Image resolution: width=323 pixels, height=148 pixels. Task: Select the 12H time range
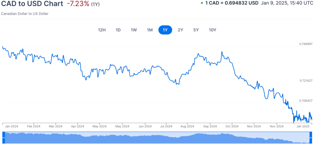[102, 30]
